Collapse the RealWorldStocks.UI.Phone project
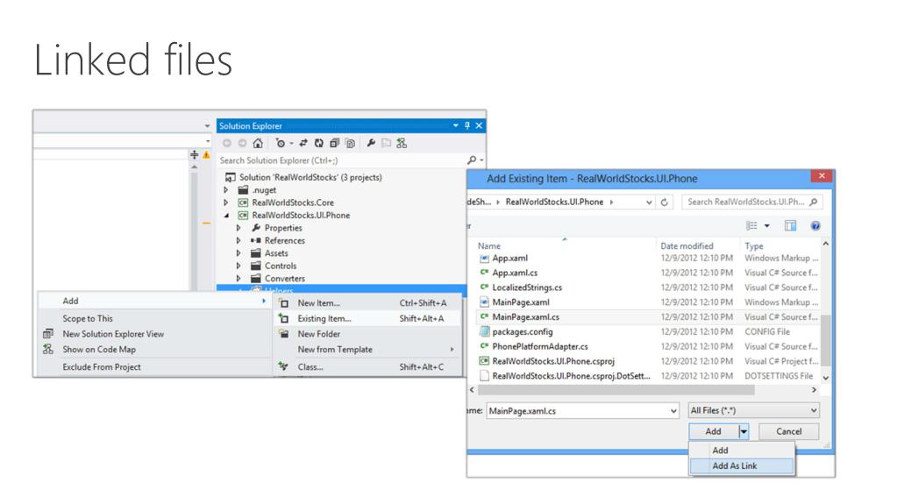Image resolution: width=897 pixels, height=504 pixels. (x=226, y=215)
